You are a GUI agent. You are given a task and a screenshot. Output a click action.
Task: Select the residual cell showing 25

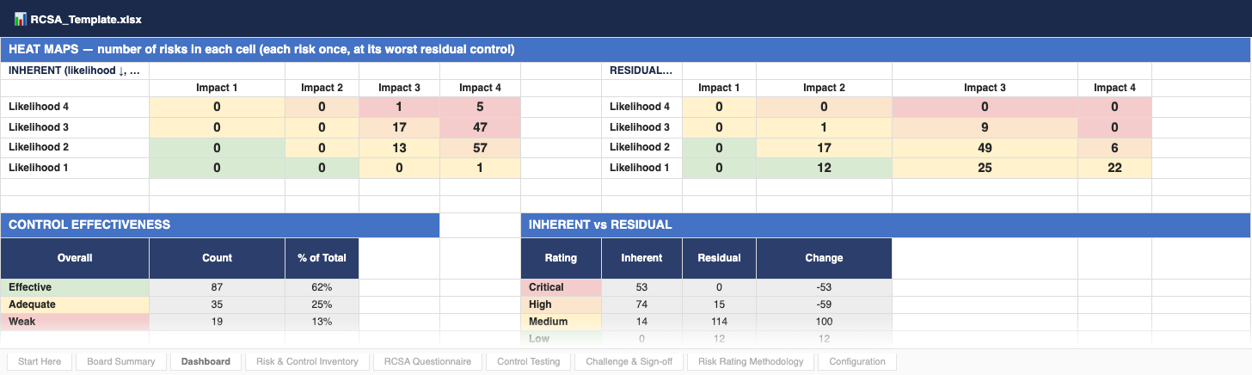(985, 169)
